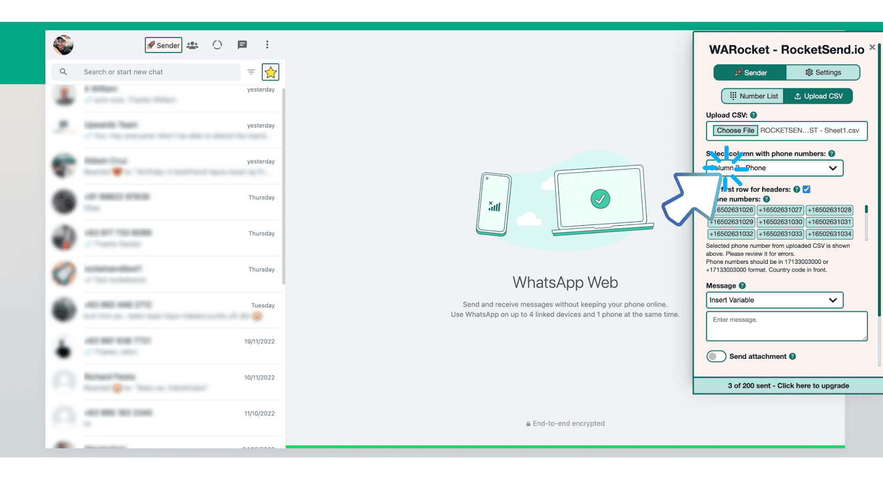The image size is (883, 489).
Task: Switch to the Number List tab
Action: click(x=753, y=96)
